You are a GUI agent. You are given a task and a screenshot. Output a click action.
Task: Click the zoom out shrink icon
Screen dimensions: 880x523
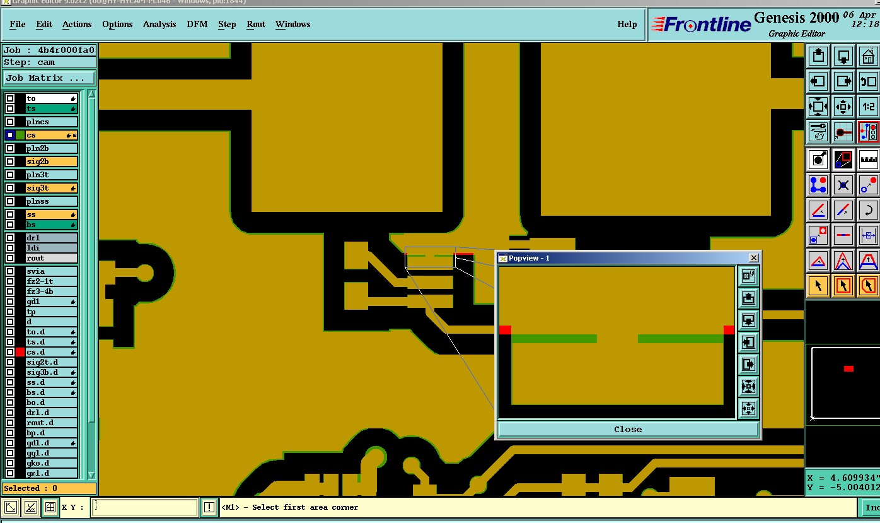pos(843,106)
